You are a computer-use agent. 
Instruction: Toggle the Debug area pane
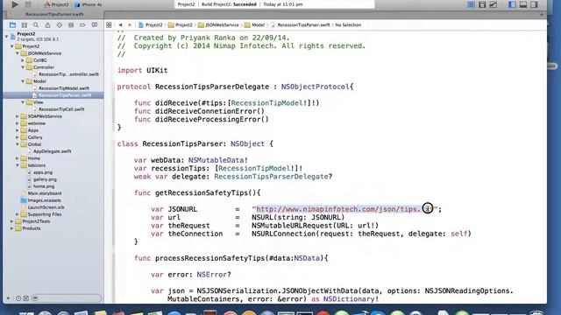pyautogui.click(x=523, y=4)
